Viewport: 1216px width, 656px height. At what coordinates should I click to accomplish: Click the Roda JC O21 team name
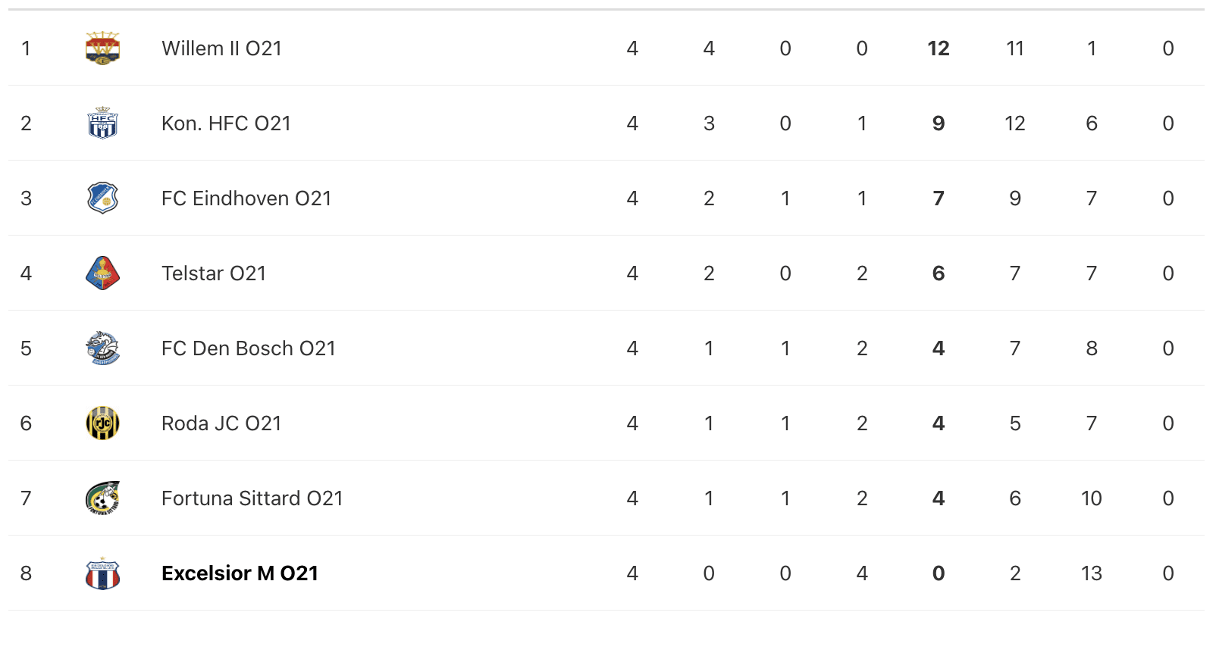[221, 423]
